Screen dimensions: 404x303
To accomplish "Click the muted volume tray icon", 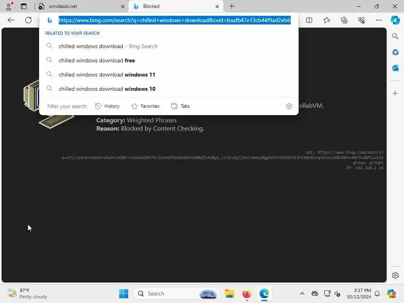I will pos(338,294).
